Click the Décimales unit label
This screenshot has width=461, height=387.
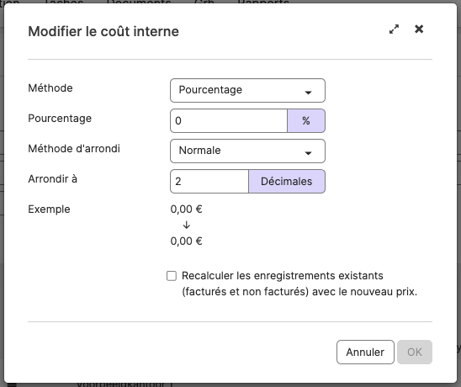tap(287, 181)
